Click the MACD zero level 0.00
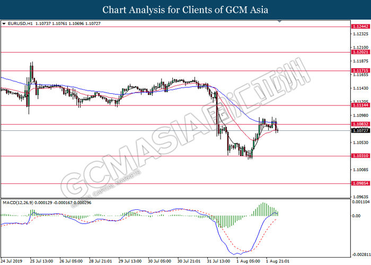The image size is (371, 265). (356, 216)
